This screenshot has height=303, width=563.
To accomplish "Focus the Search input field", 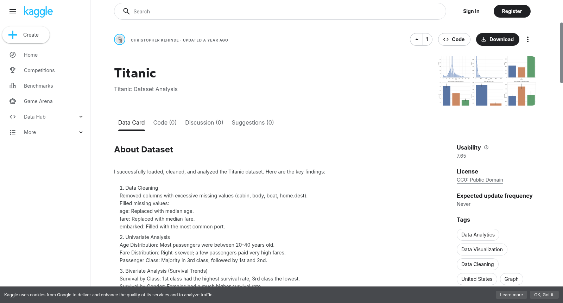I will (280, 11).
